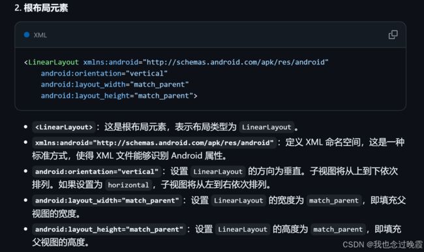Click the horizontal inline code word
The image size is (424, 252).
pos(128,185)
